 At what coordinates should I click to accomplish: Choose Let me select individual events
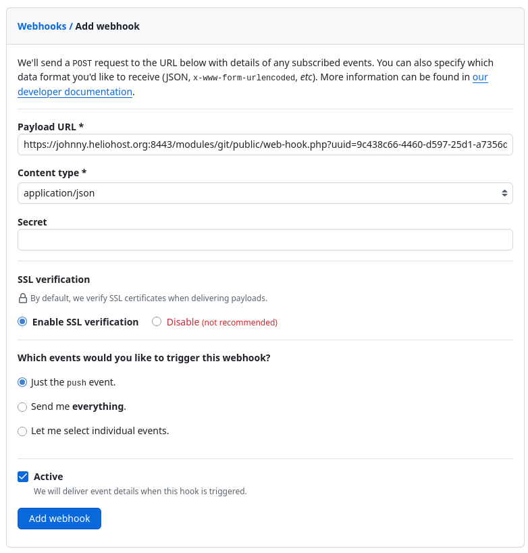pyautogui.click(x=22, y=431)
